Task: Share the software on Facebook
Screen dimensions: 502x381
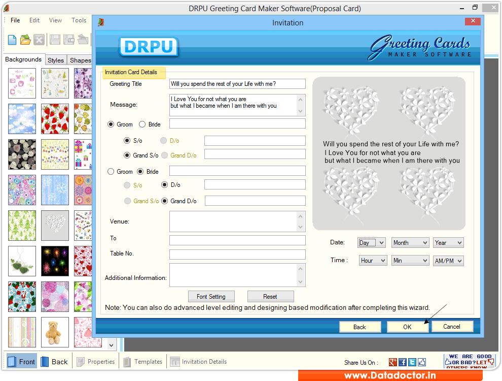Action: tap(402, 362)
